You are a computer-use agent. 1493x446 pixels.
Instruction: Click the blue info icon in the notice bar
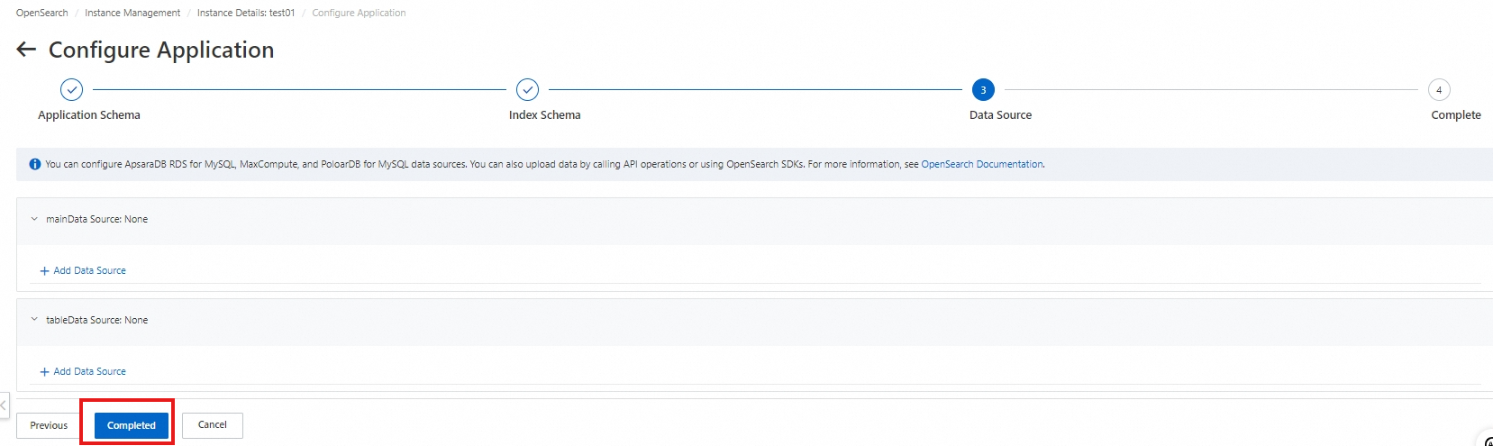click(x=35, y=164)
